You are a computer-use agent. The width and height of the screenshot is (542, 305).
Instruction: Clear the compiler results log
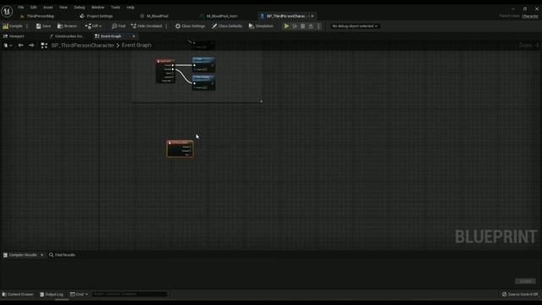525,281
